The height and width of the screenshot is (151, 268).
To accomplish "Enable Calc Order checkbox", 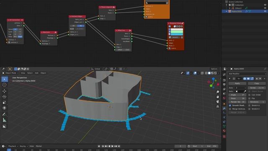I will point(250,95).
